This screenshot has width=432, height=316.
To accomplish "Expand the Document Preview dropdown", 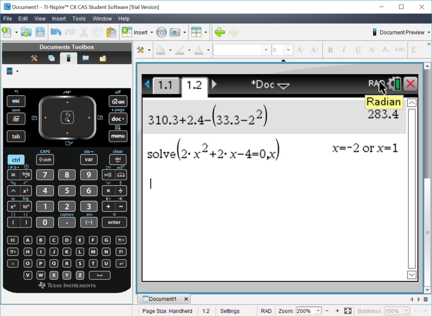I will [x=429, y=32].
